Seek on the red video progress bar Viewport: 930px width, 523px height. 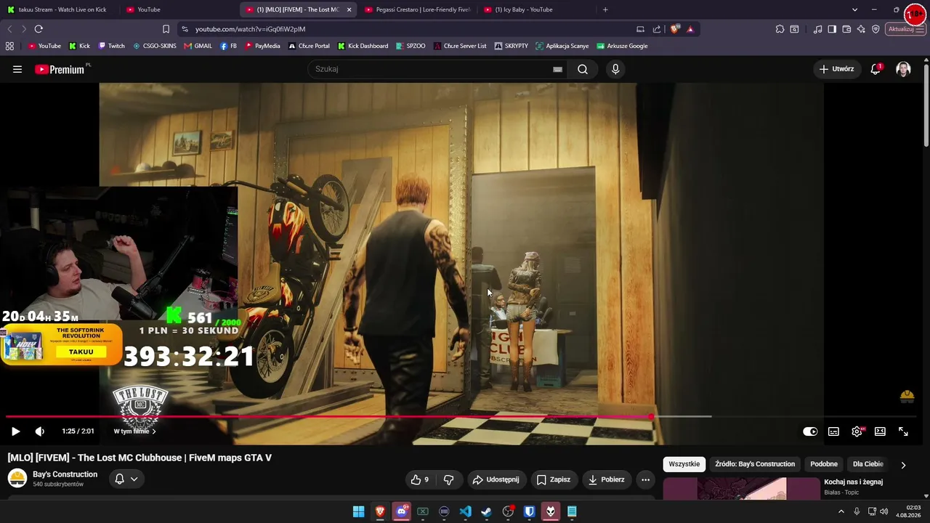click(328, 417)
